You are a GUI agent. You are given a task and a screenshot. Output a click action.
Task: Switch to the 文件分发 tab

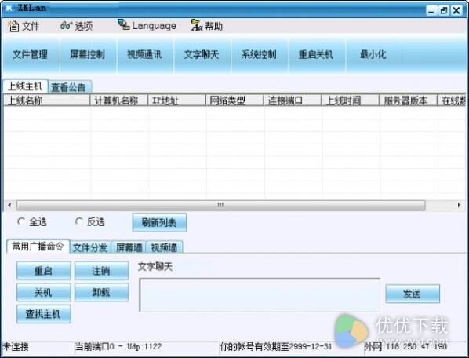click(90, 247)
